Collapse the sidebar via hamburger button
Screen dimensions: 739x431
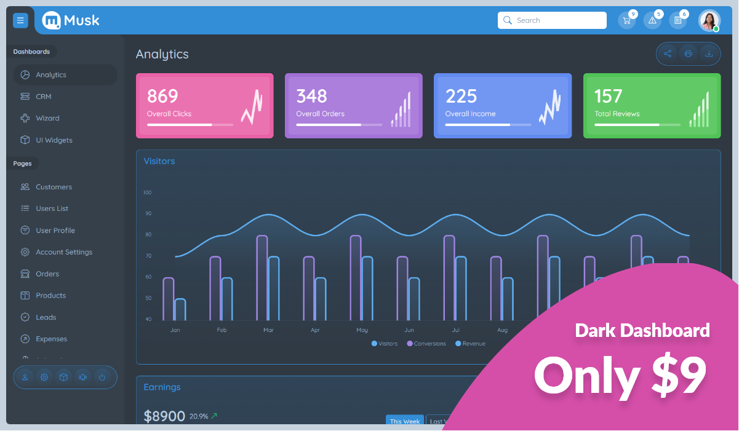20,20
